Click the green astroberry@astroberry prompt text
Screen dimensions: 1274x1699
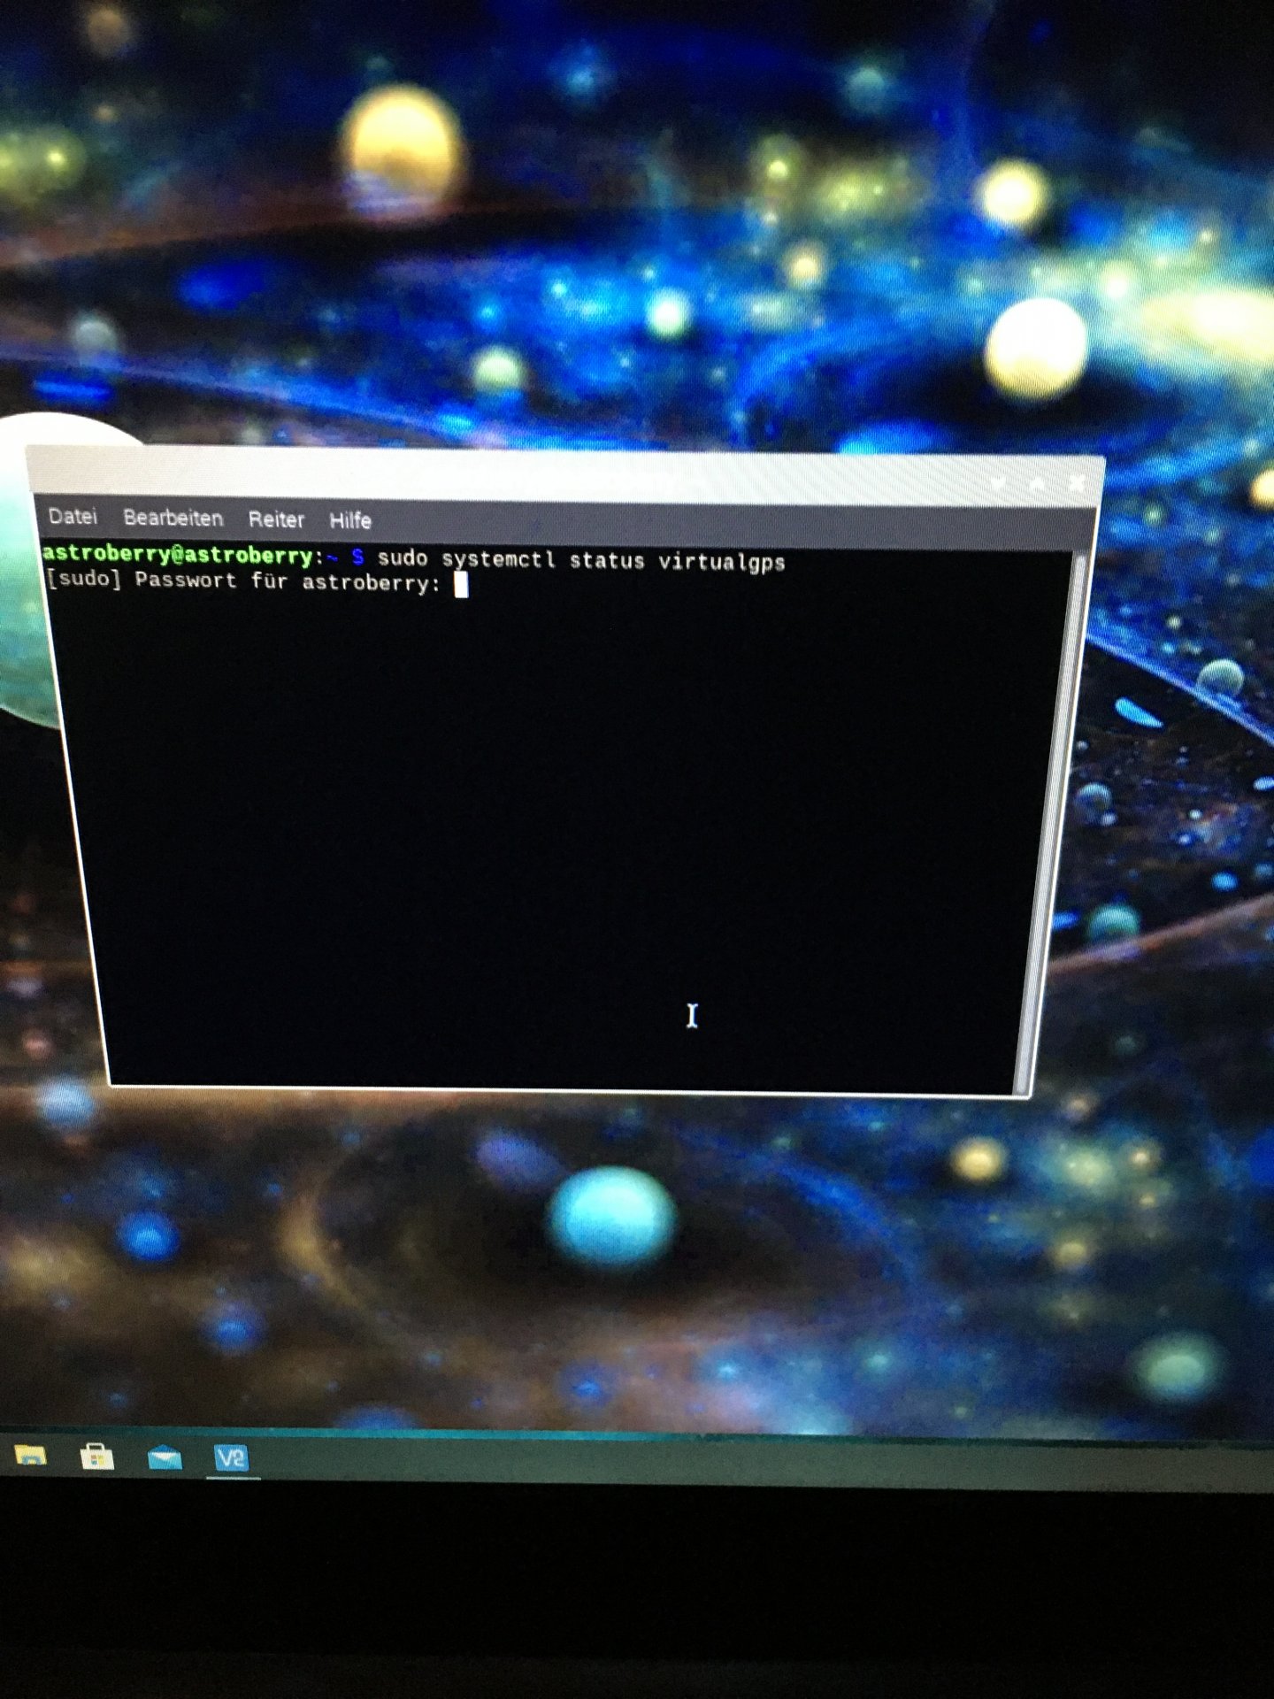(177, 555)
